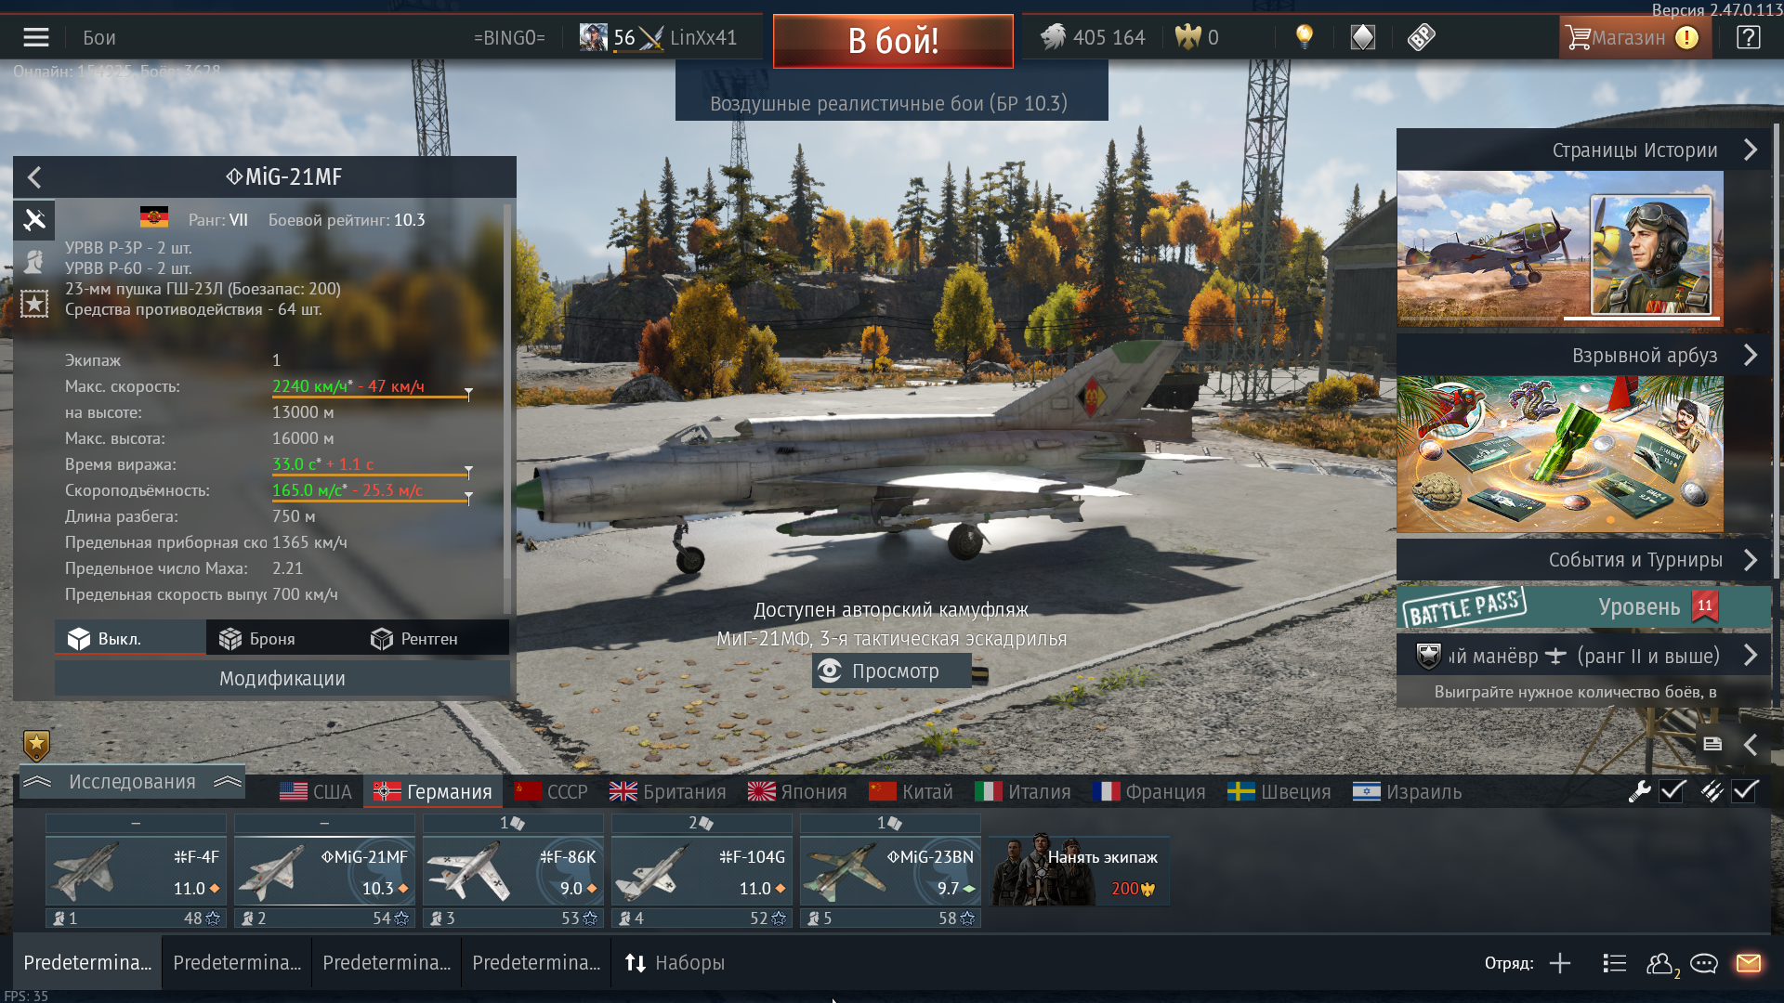Switch to Броня armor view
The width and height of the screenshot is (1784, 1003).
(x=282, y=639)
